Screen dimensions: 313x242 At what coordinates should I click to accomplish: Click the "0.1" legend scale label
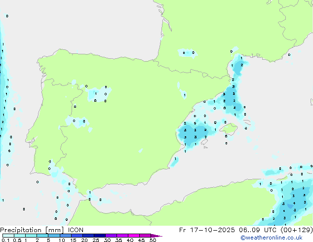pyautogui.click(x=4, y=240)
